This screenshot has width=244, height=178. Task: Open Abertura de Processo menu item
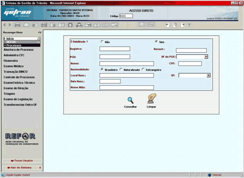click(x=18, y=49)
